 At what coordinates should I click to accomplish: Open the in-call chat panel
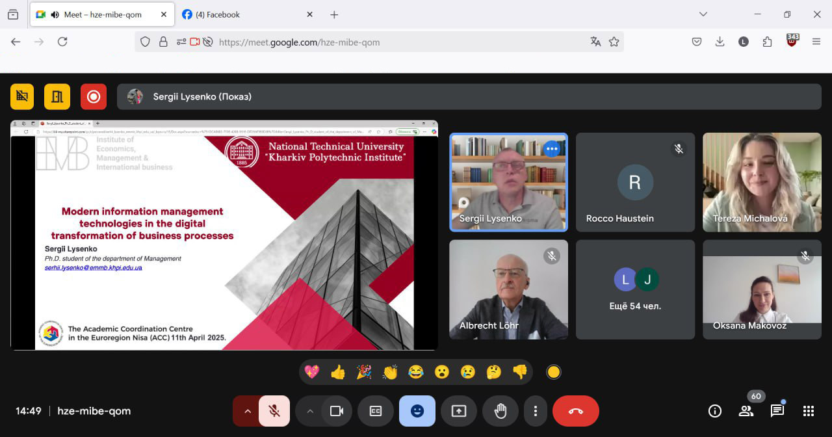pos(777,411)
